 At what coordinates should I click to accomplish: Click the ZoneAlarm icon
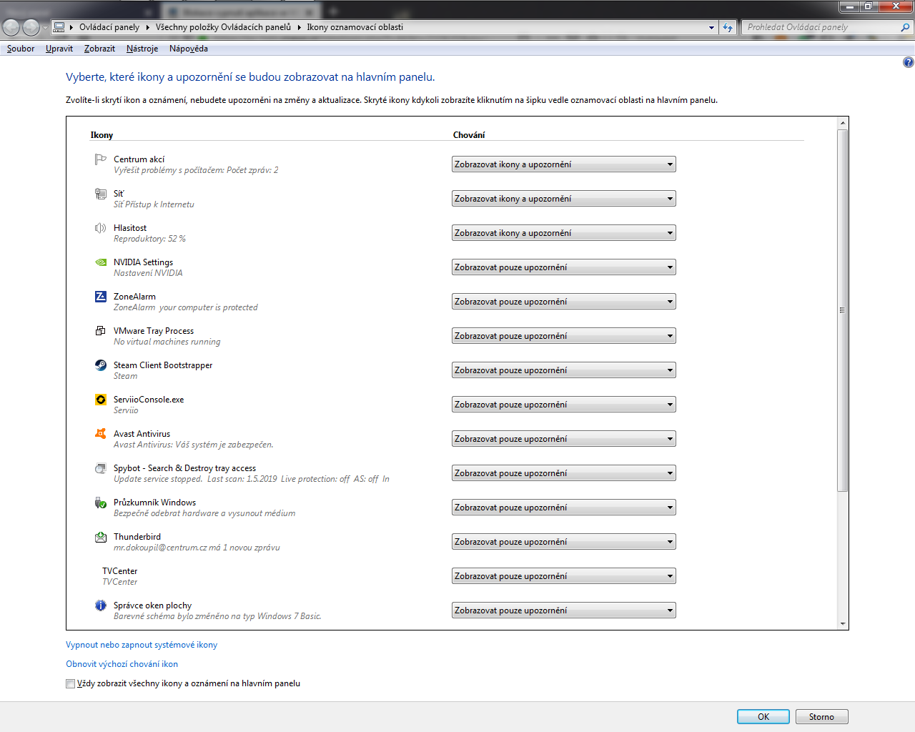pyautogui.click(x=101, y=297)
